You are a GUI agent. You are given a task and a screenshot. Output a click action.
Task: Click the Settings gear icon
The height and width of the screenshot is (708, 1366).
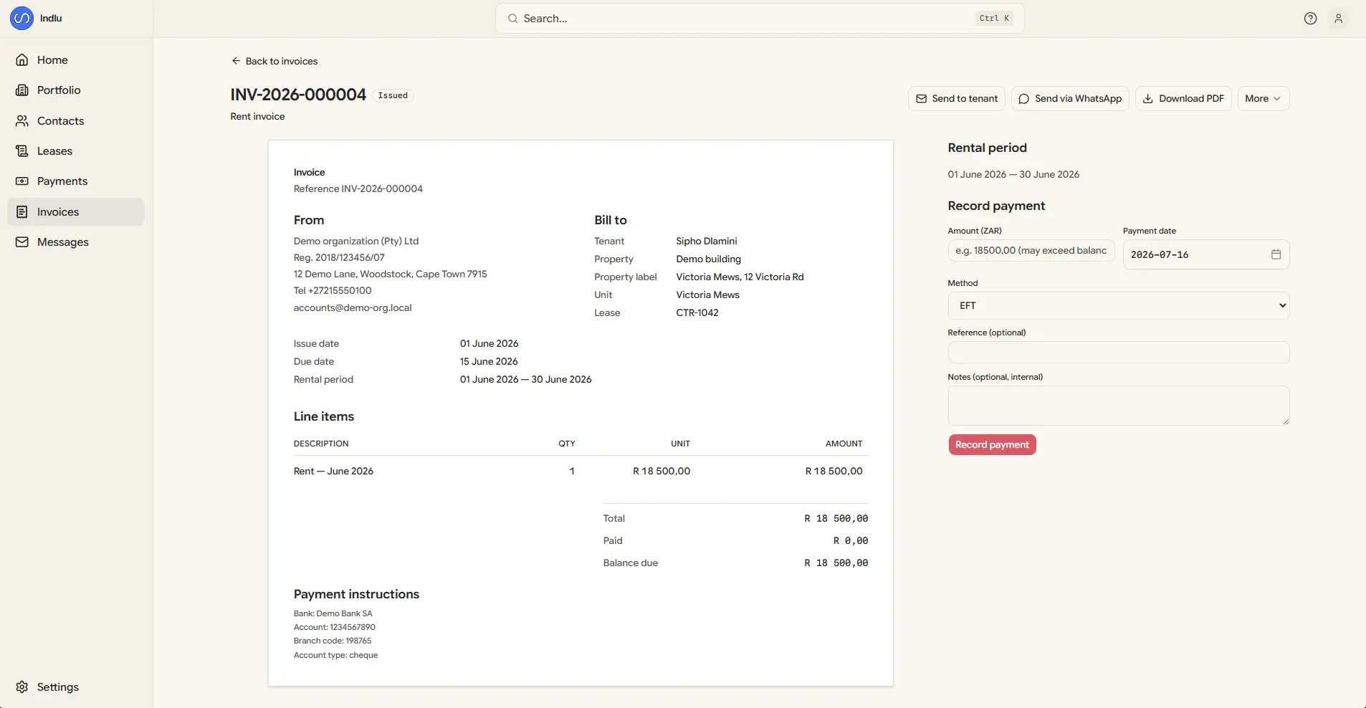22,687
